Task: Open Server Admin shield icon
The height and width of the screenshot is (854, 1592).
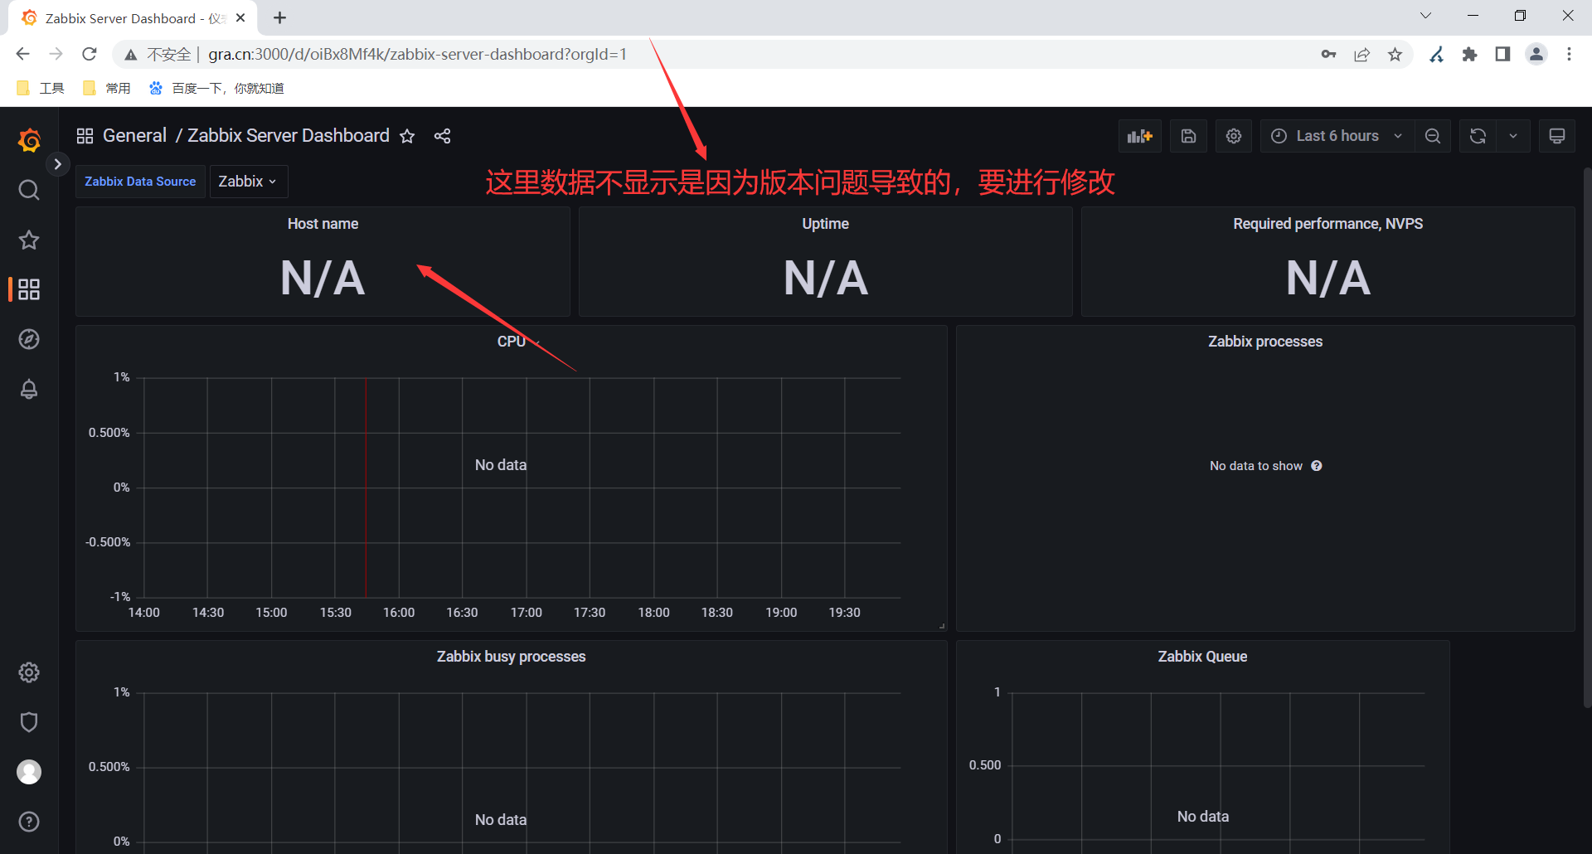Action: coord(29,722)
